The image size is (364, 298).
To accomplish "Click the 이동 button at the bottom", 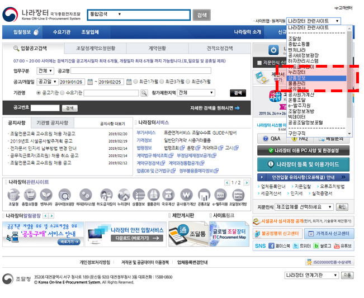I will (347, 275).
